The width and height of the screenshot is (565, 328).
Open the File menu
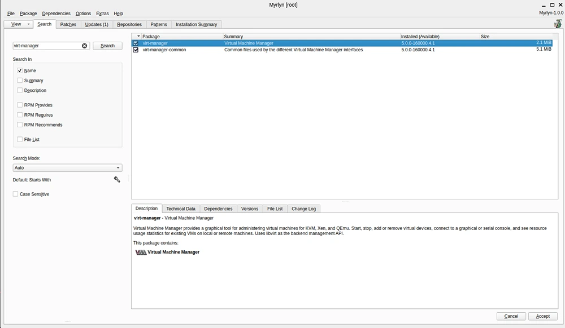[x=11, y=14]
